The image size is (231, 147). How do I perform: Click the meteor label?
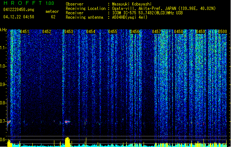click(52, 11)
